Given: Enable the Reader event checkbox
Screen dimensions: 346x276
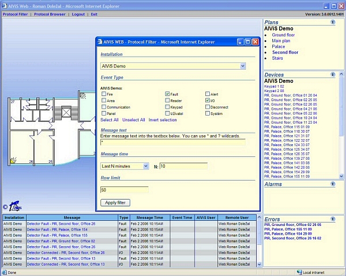Looking at the screenshot, I should pyautogui.click(x=167, y=101).
